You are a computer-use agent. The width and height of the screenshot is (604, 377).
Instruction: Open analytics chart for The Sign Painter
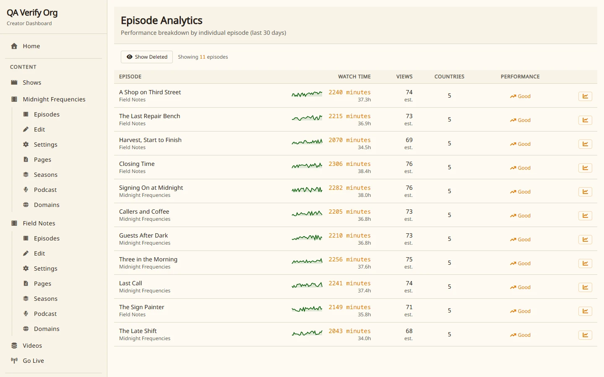point(585,311)
